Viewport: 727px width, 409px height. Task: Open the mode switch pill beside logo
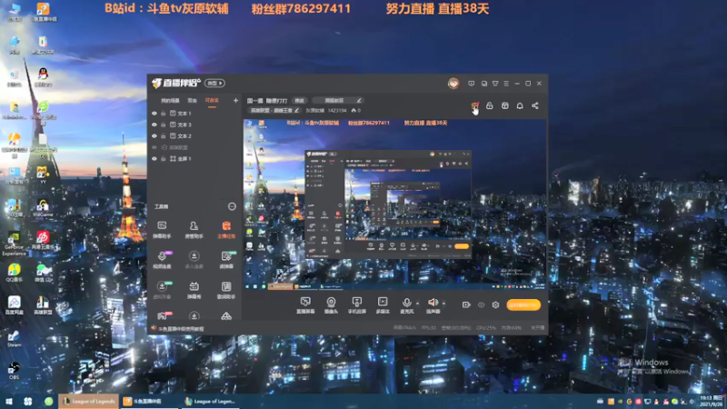pos(214,83)
